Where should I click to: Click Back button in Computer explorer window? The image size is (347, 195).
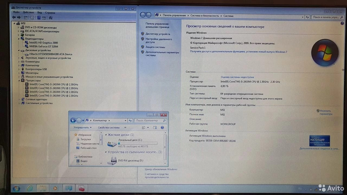73,120
